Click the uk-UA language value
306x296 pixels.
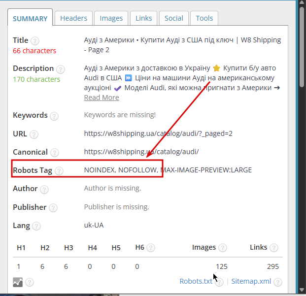coord(94,225)
